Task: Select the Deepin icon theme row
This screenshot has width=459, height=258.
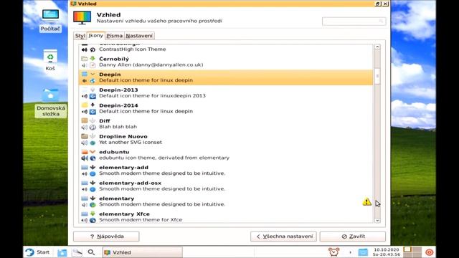Action: click(226, 77)
